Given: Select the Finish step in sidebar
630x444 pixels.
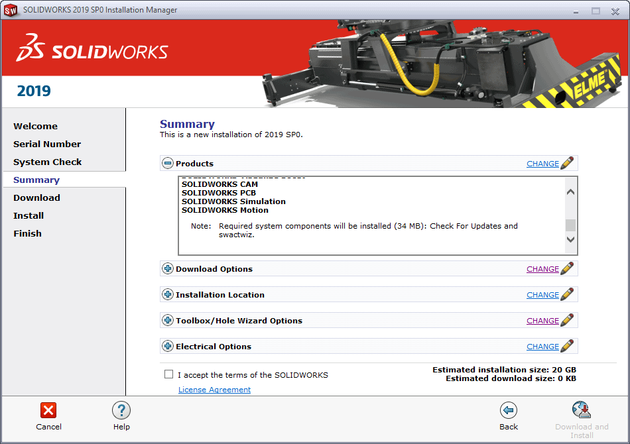Looking at the screenshot, I should click(x=27, y=234).
